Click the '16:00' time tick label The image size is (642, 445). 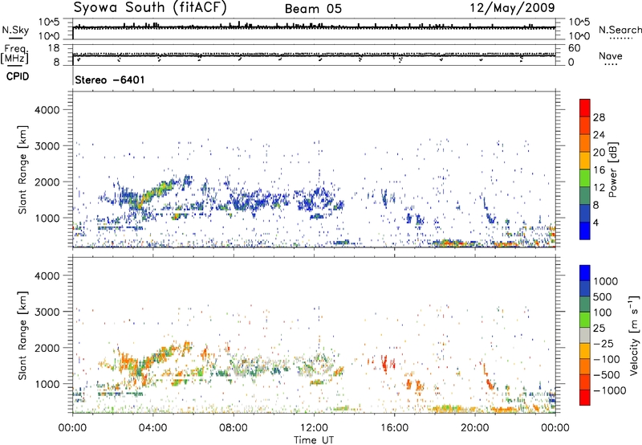click(394, 428)
